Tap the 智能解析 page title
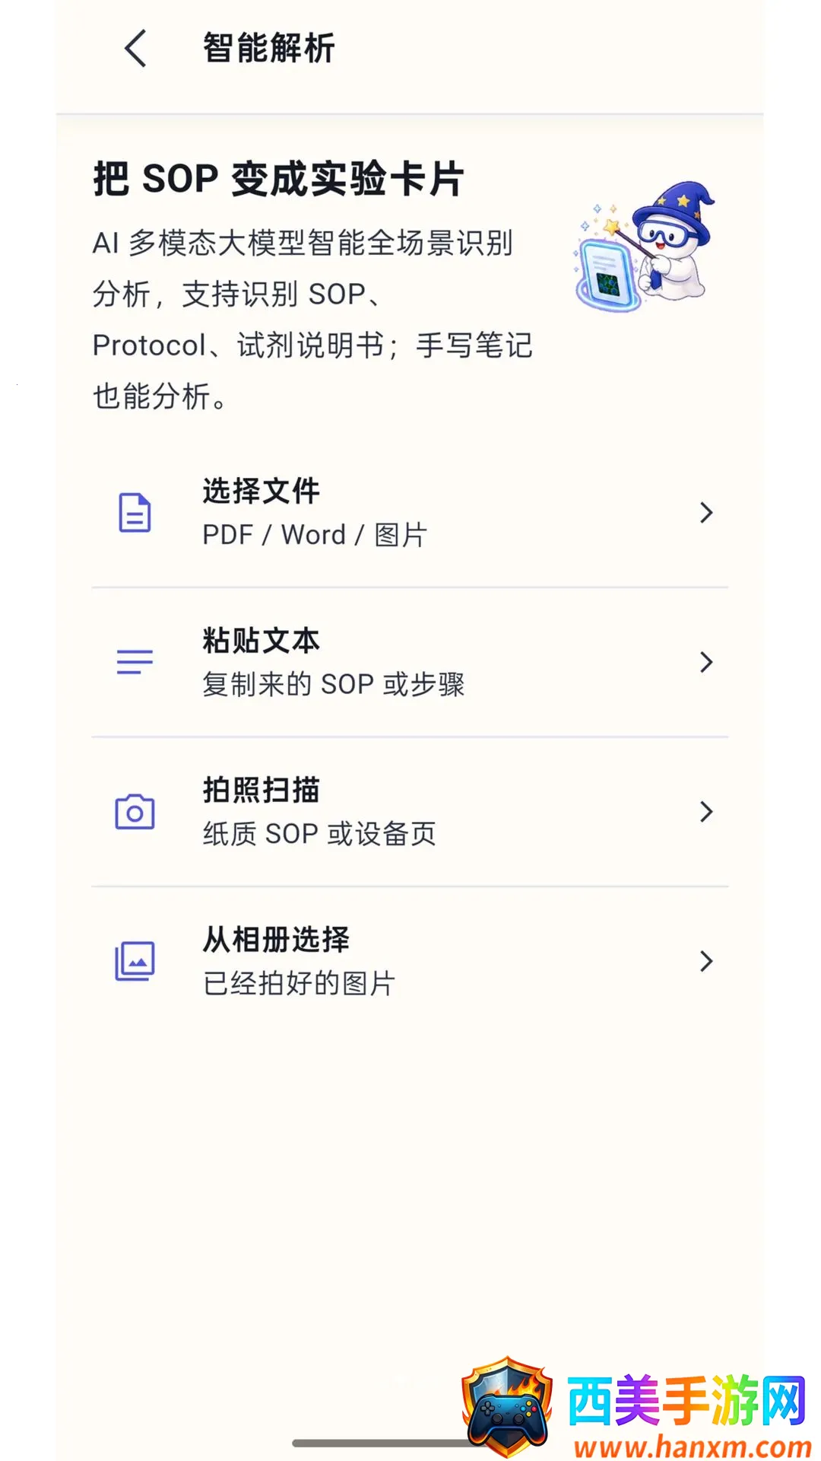 coord(268,48)
